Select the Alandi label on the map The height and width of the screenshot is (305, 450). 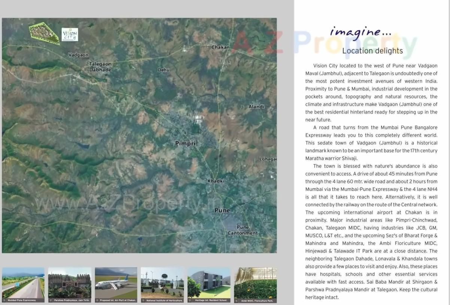click(x=256, y=106)
